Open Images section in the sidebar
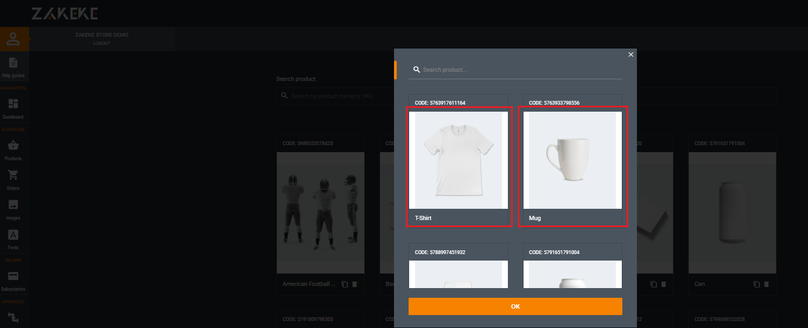The width and height of the screenshot is (808, 328). click(13, 209)
